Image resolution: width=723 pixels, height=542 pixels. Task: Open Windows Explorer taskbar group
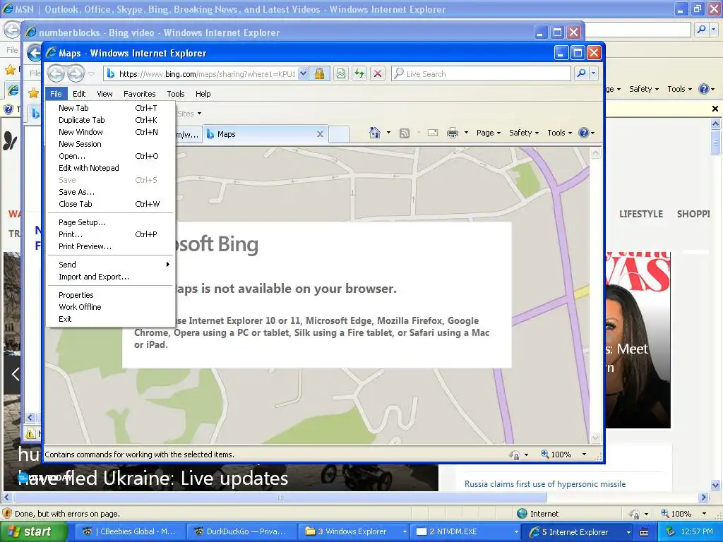click(355, 531)
